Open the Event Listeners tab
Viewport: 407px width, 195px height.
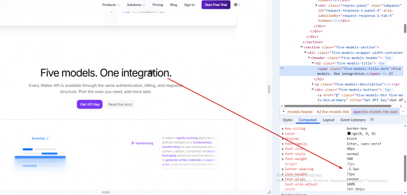[353, 120]
